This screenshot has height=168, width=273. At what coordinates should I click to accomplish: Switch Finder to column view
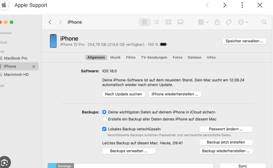pyautogui.click(x=168, y=22)
